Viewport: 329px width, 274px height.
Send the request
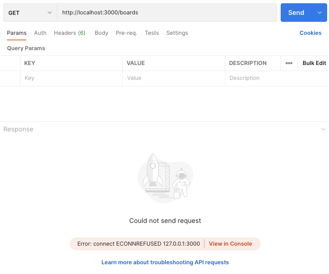296,13
